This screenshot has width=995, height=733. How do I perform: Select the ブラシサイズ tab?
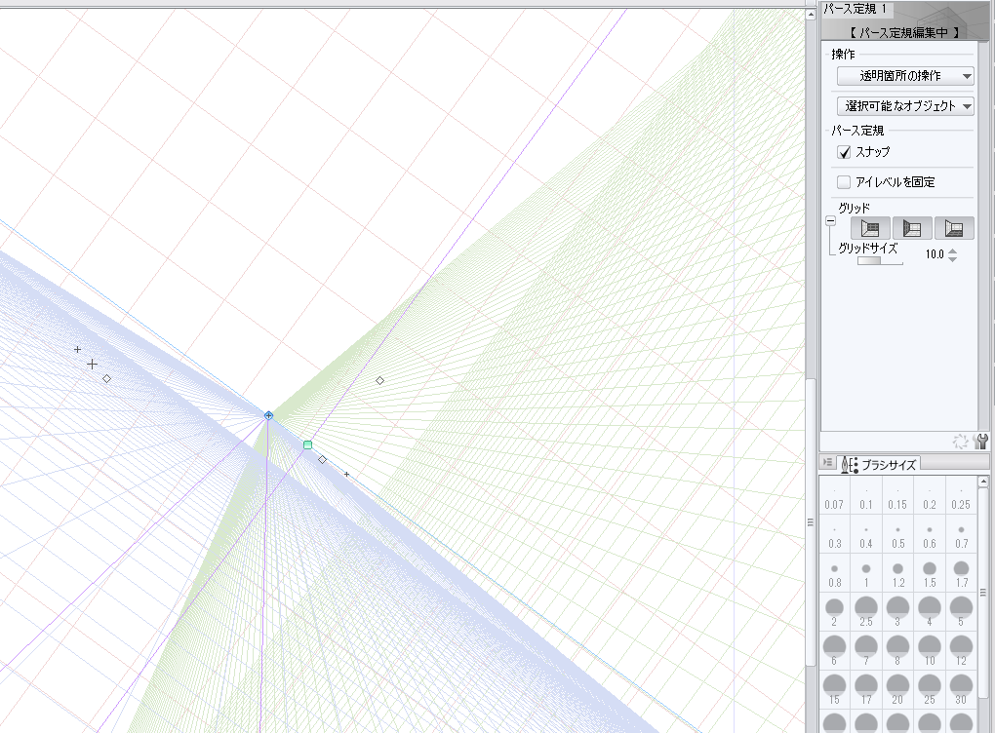879,464
